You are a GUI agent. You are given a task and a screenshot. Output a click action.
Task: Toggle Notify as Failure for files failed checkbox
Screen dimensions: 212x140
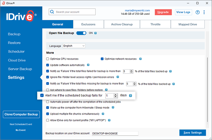[x=48, y=71]
